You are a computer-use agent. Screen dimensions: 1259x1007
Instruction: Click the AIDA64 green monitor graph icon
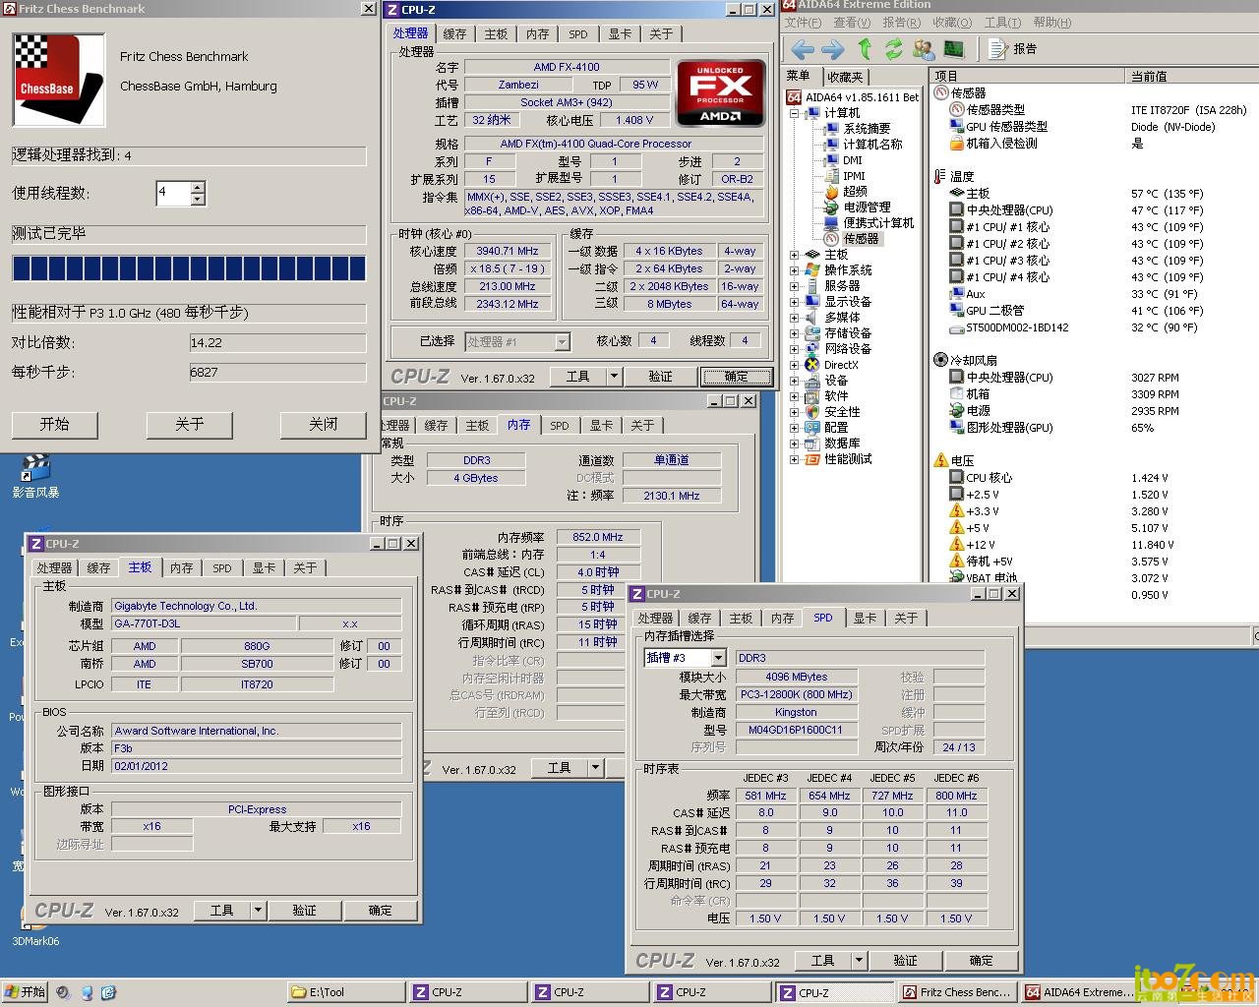pyautogui.click(x=953, y=48)
